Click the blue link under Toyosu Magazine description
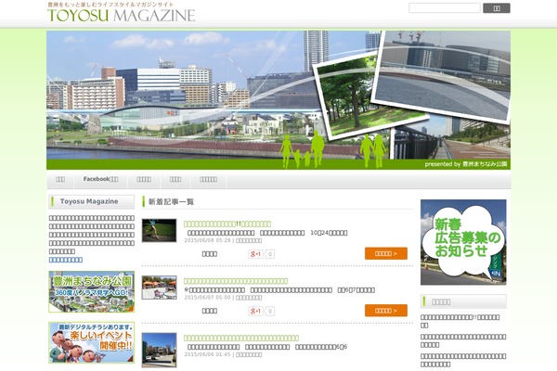 click(x=66, y=260)
